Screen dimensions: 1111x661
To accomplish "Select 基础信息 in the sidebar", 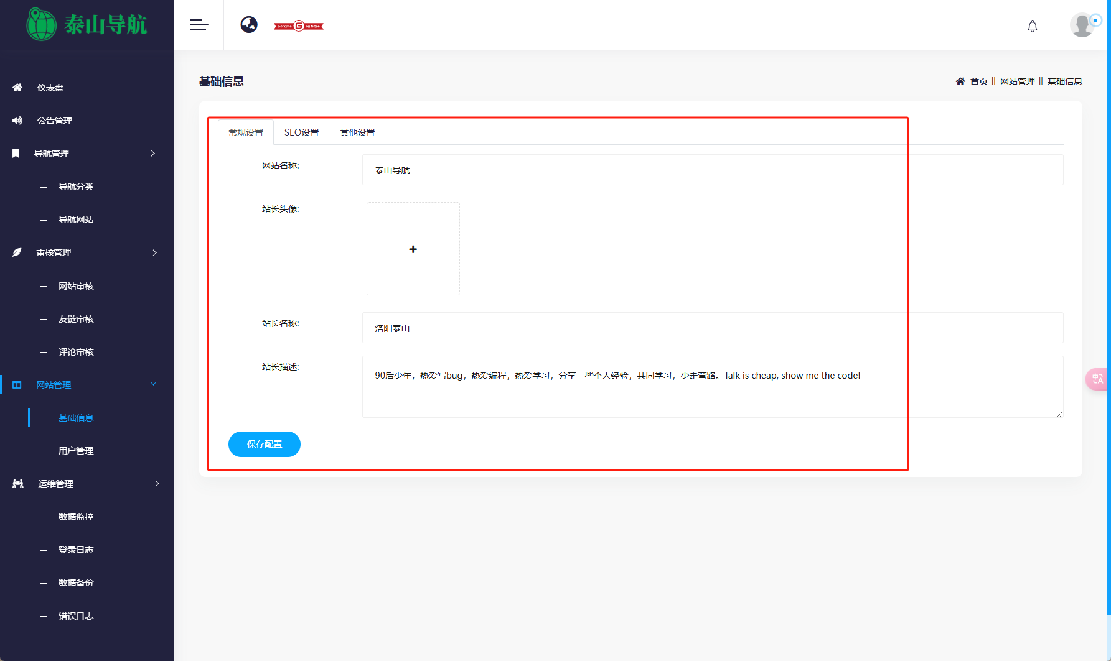I will click(x=76, y=418).
